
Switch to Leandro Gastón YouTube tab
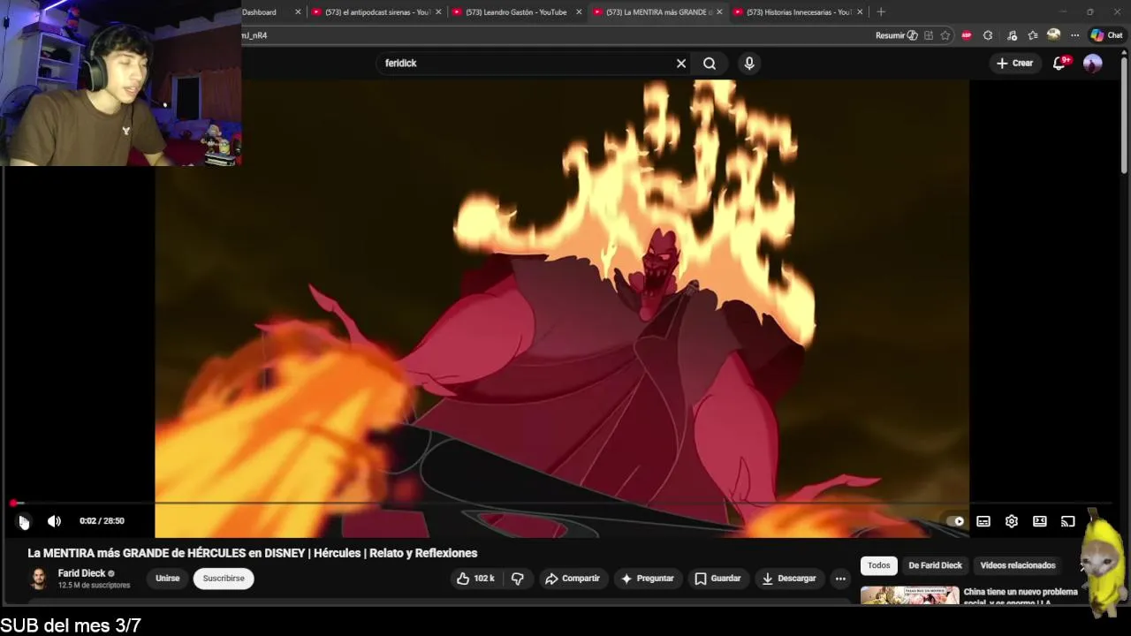[x=517, y=12]
